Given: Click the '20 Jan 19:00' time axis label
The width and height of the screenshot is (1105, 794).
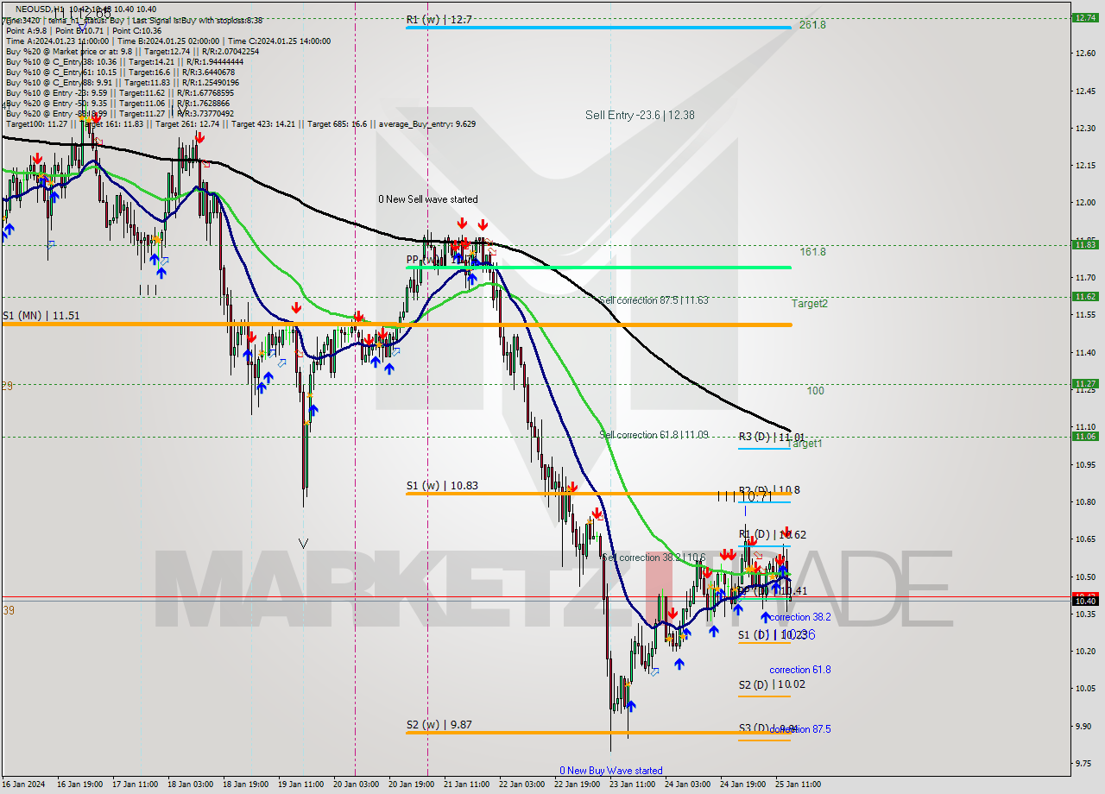Looking at the screenshot, I should coord(412,785).
